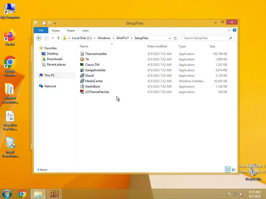
Task: Click the 7GamesInstaller file icon
Action: [x=82, y=54]
